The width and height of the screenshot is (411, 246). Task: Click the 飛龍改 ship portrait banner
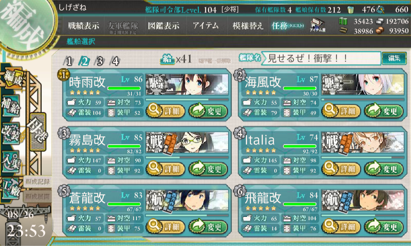363,200
